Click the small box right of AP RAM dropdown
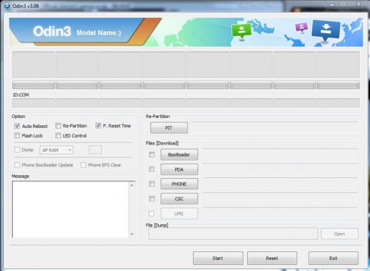This screenshot has height=271, width=370. 95,150
